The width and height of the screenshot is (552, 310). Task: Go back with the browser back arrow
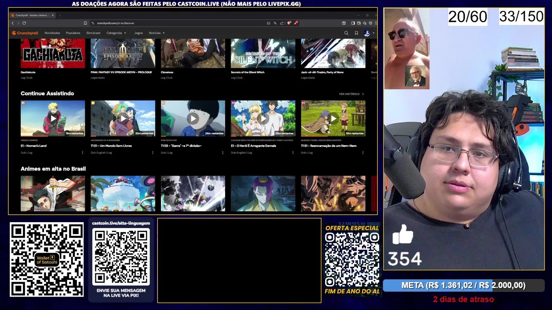13,23
